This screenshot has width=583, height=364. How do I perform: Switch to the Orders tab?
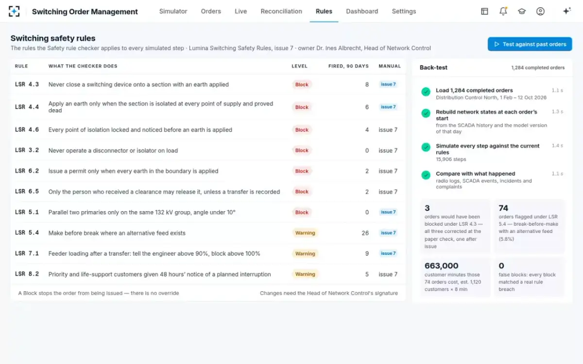211,11
